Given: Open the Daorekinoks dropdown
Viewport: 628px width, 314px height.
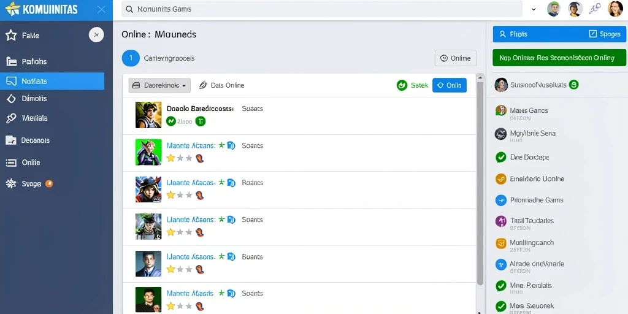Looking at the screenshot, I should 159,85.
